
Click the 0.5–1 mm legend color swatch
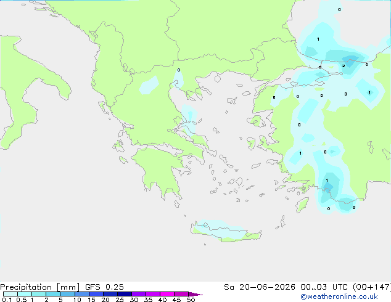(x=25, y=294)
